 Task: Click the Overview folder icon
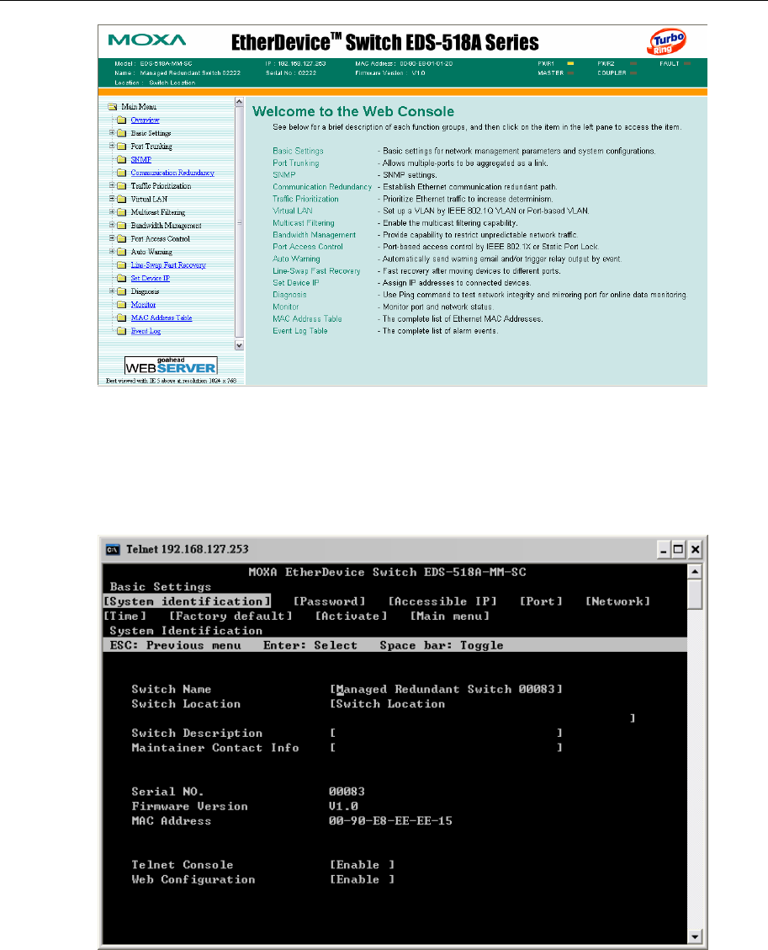pyautogui.click(x=122, y=120)
